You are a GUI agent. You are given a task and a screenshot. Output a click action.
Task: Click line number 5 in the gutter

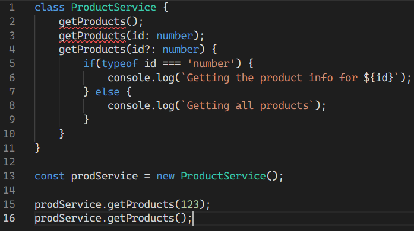[12, 63]
